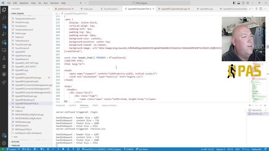
Task: Open the Search view in activity bar
Action: [x=4, y=18]
